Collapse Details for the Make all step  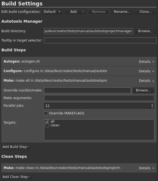coord(147,81)
